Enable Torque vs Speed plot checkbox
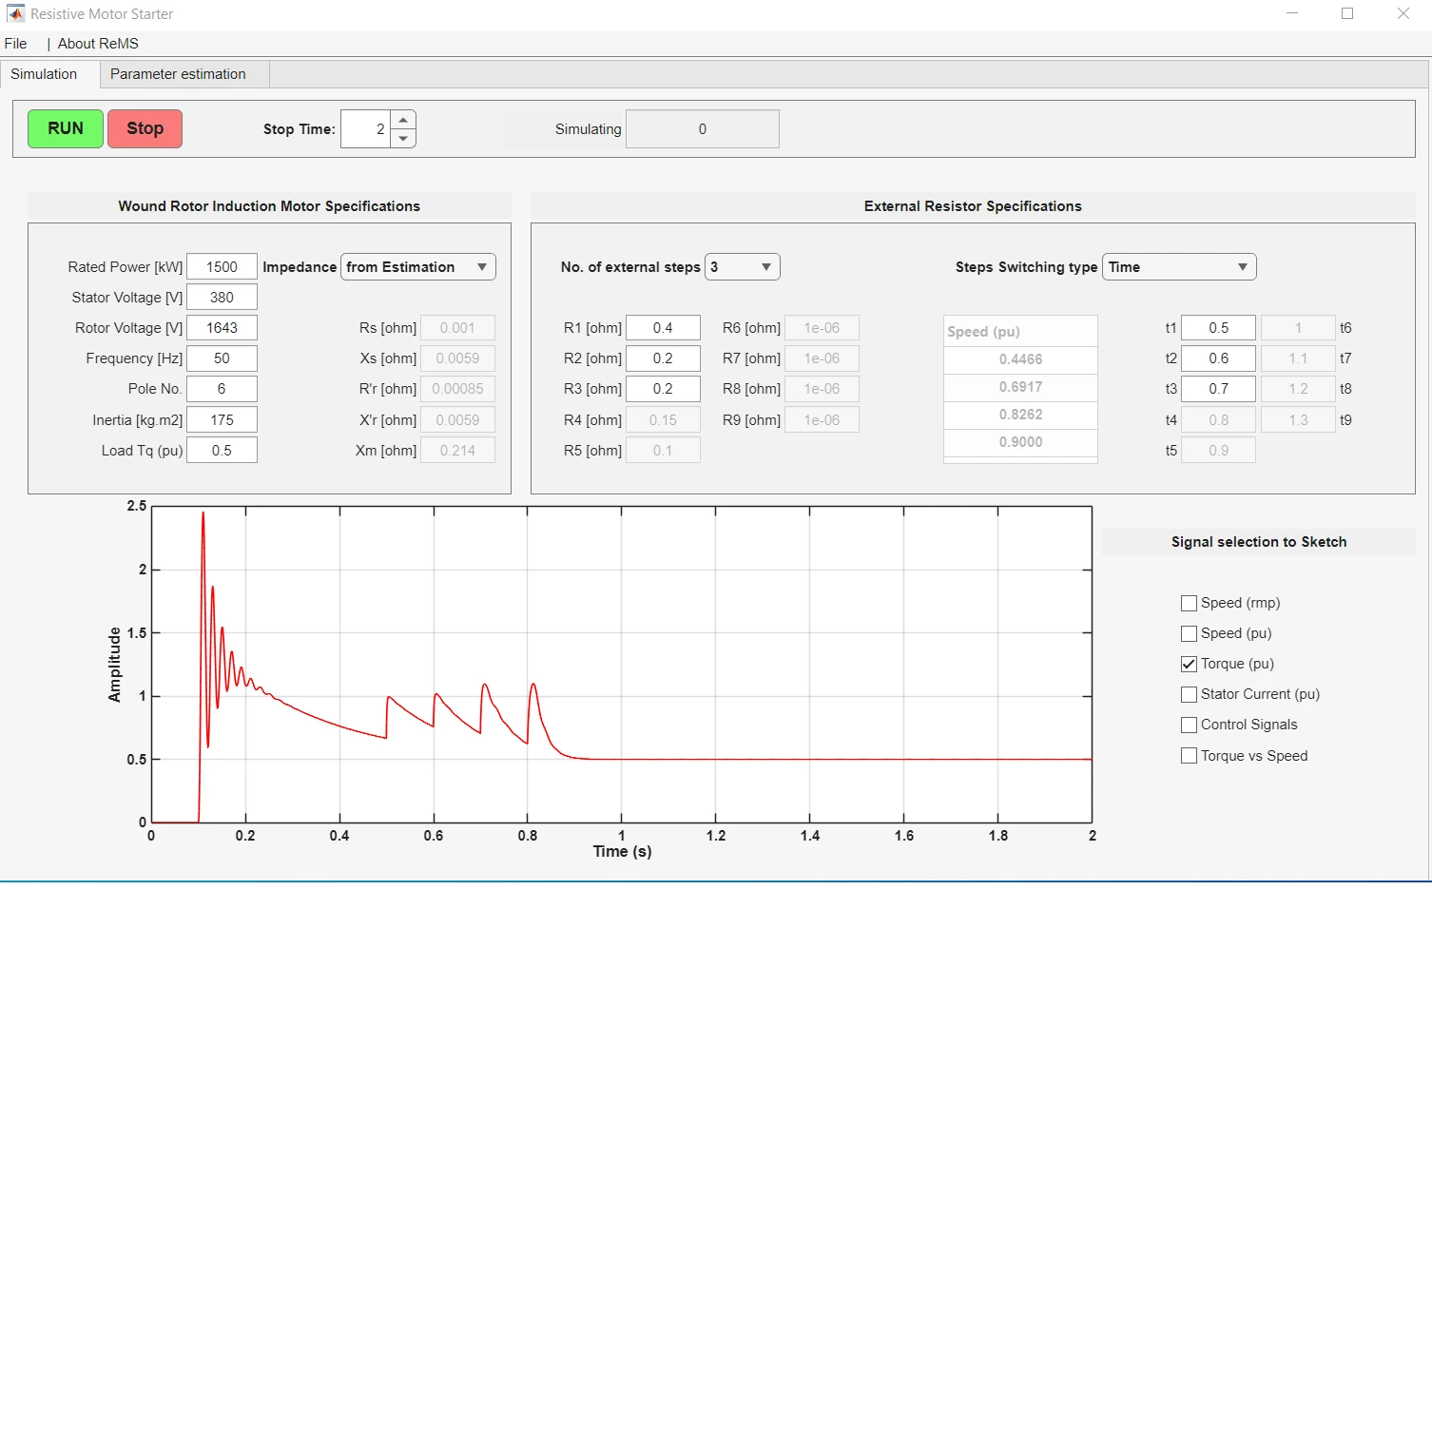1432x1432 pixels. coord(1189,756)
